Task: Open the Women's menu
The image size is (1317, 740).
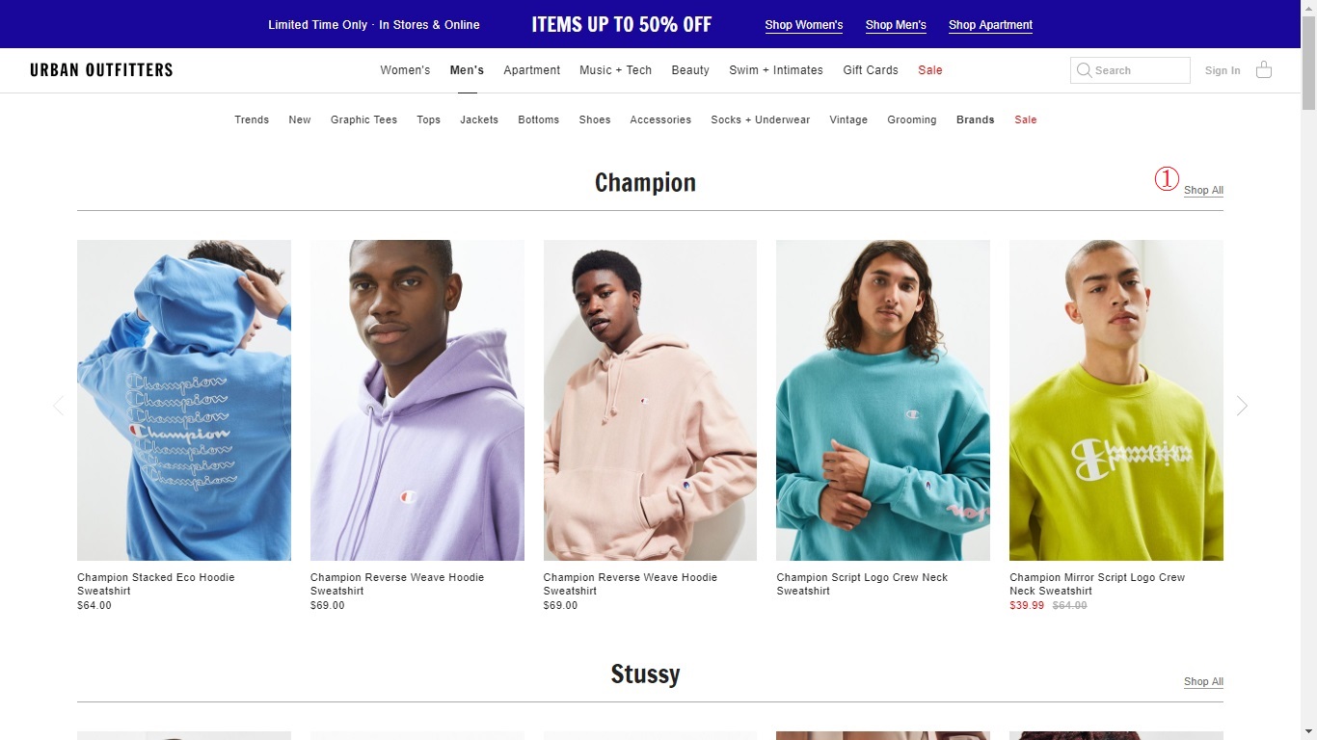Action: 405,70
